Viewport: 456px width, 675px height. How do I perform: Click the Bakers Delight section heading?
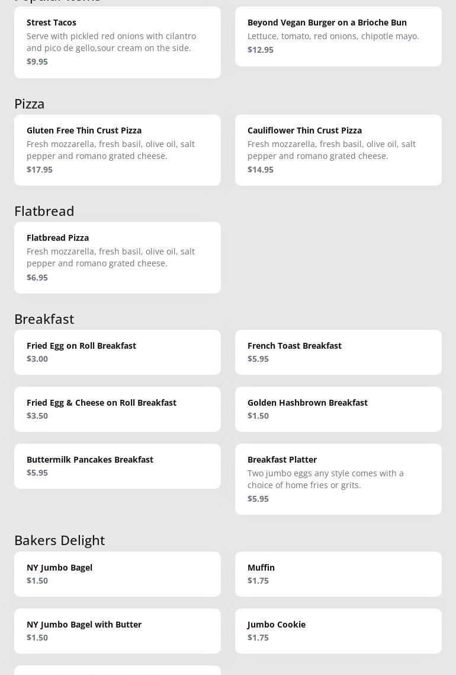pos(59,540)
